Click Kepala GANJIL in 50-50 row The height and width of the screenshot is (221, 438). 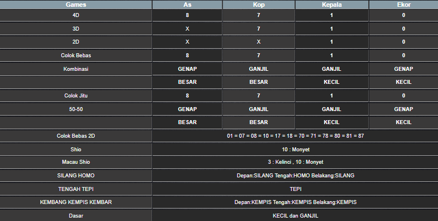(331, 109)
